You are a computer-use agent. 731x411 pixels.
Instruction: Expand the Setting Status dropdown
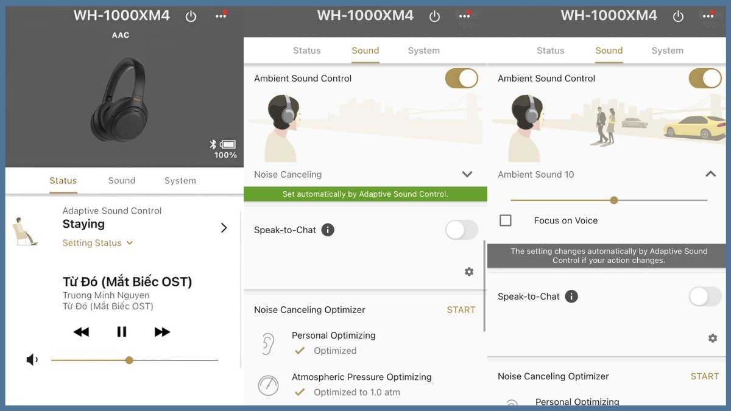tap(97, 243)
